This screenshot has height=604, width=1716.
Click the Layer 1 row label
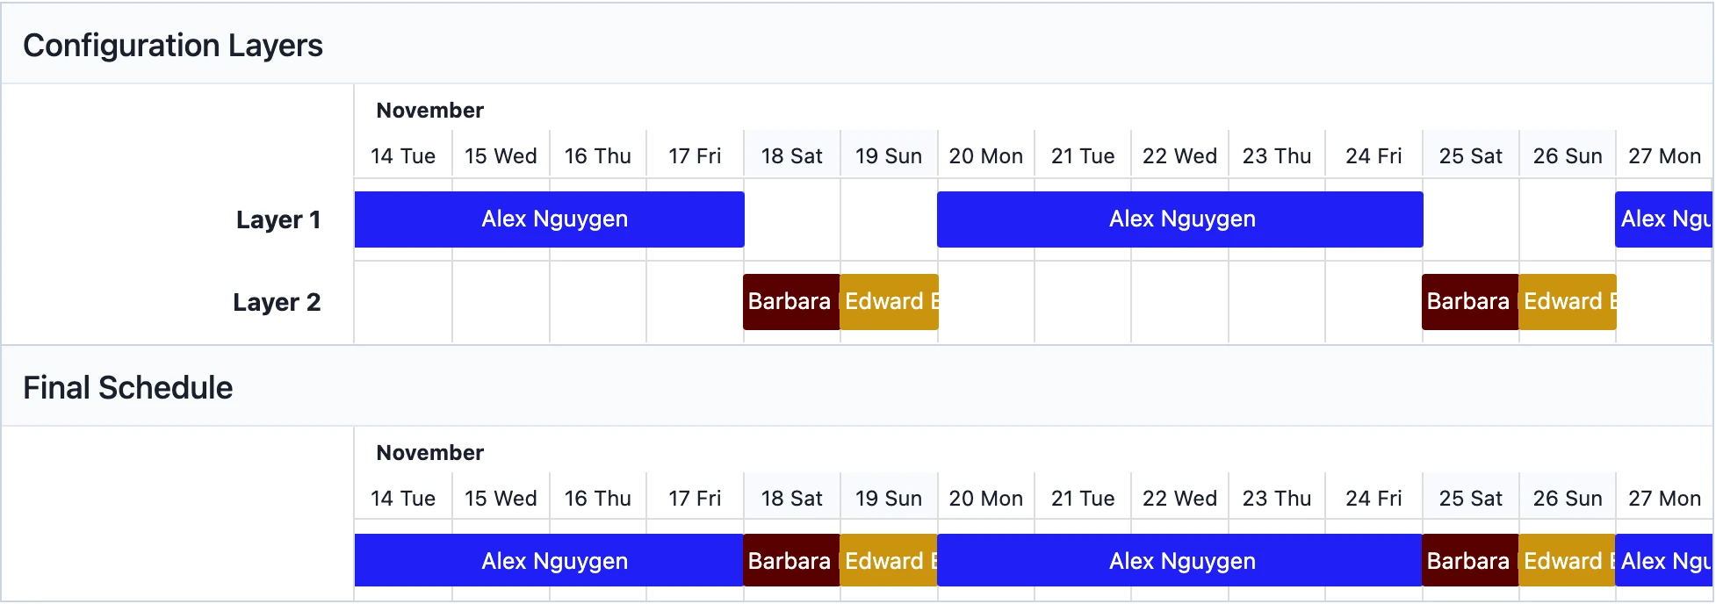point(278,219)
